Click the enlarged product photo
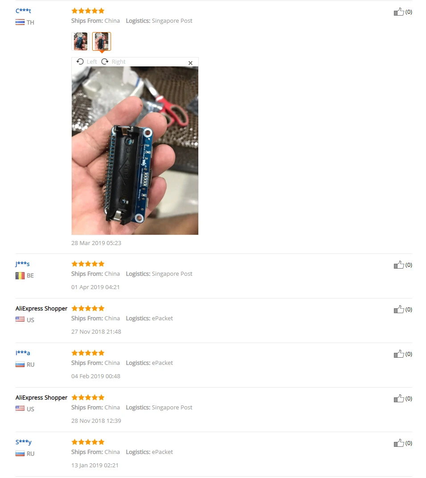The height and width of the screenshot is (478, 426). (x=135, y=151)
